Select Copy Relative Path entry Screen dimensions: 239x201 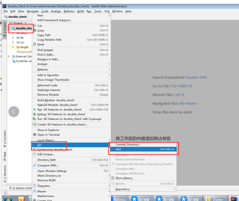point(71,40)
